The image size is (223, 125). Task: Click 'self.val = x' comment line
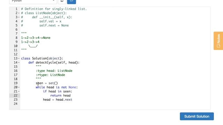click(50, 22)
